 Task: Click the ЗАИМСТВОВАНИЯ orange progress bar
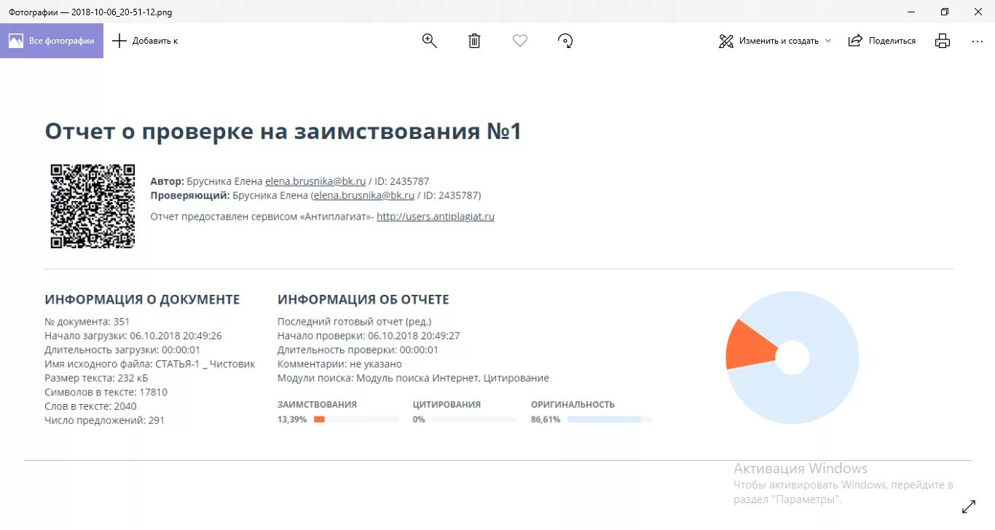coord(356,419)
